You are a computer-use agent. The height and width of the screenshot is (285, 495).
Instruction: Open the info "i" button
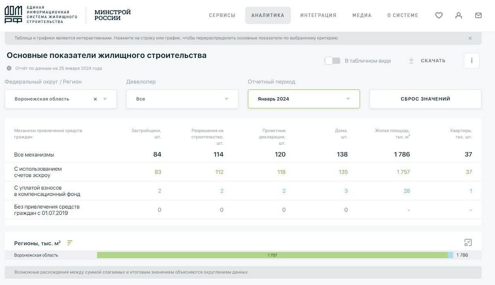tap(472, 61)
